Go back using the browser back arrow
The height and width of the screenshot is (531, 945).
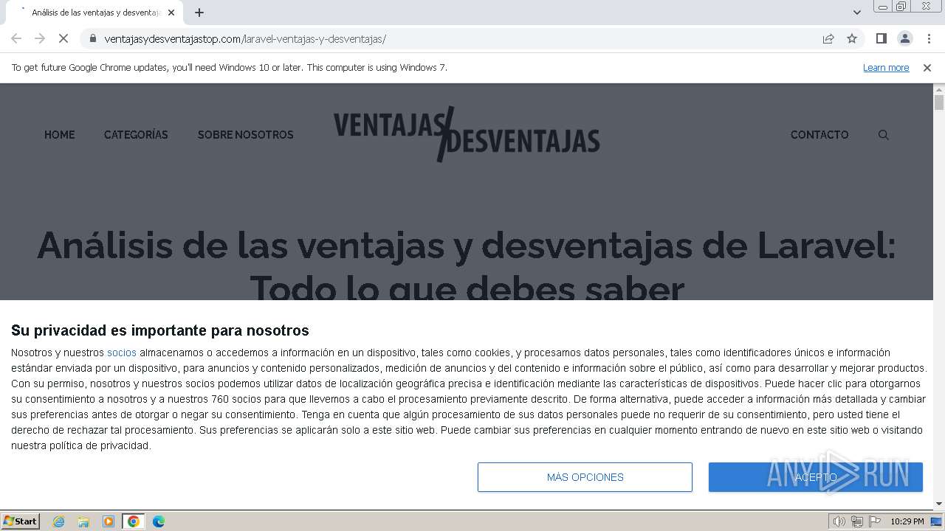coord(16,39)
